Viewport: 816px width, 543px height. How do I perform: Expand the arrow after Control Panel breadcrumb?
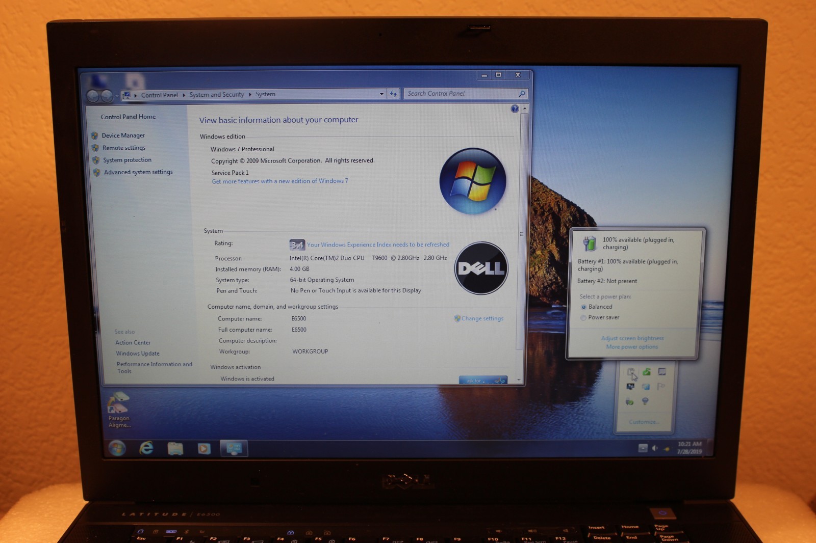coord(184,95)
